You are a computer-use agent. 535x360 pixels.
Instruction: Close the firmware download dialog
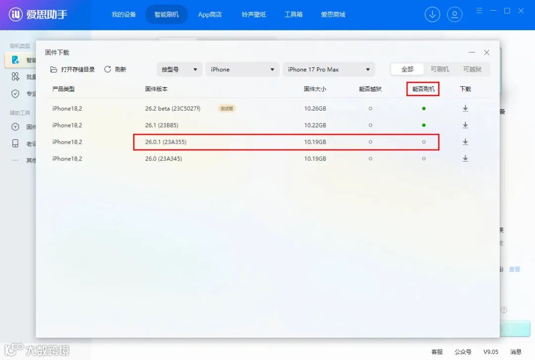point(486,53)
